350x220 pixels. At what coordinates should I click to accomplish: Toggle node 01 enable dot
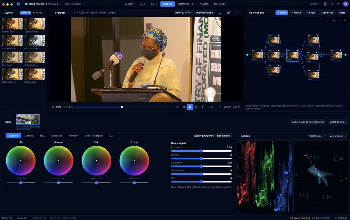tap(262, 51)
